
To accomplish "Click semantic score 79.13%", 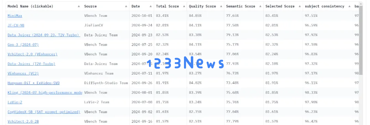I will point(232,35).
